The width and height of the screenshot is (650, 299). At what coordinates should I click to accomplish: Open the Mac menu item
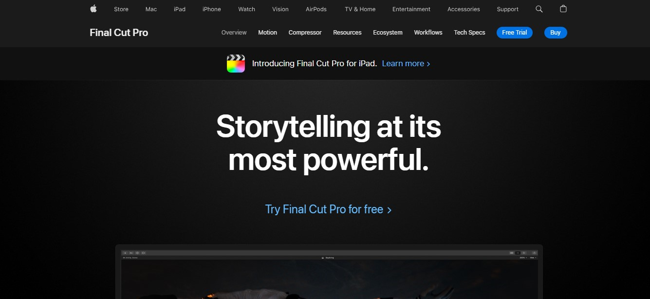click(151, 9)
